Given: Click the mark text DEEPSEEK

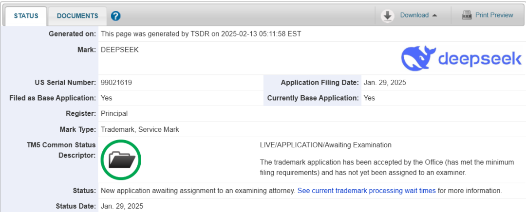Looking at the screenshot, I should pyautogui.click(x=120, y=50).
